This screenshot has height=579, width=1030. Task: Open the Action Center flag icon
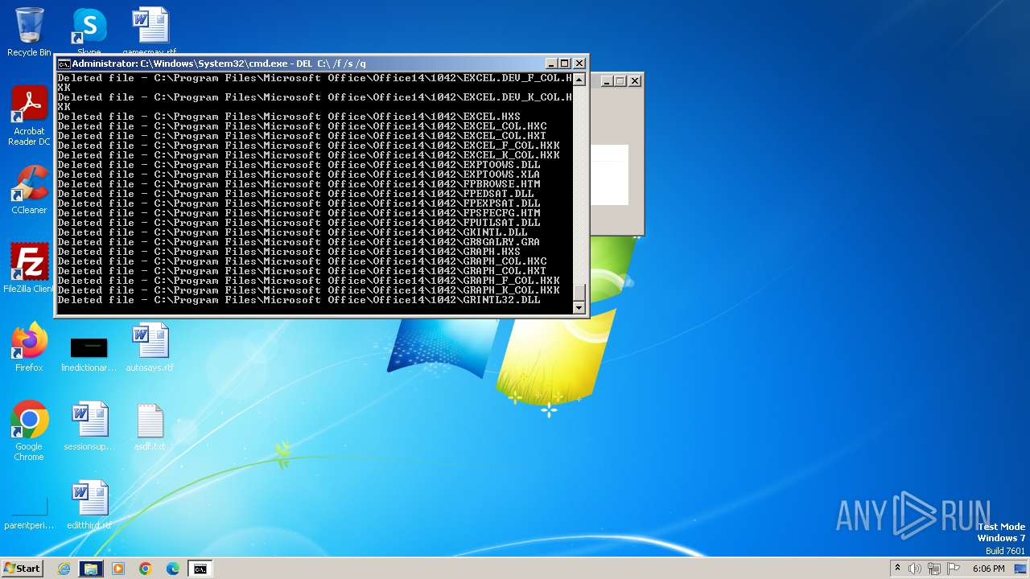point(954,569)
